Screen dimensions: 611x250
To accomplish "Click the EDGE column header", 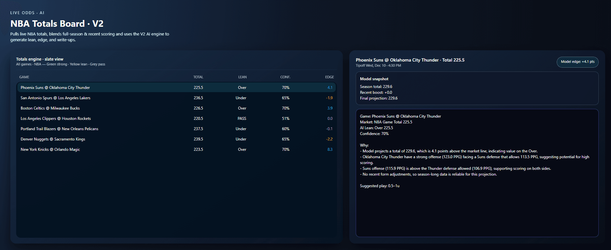I will pyautogui.click(x=330, y=77).
